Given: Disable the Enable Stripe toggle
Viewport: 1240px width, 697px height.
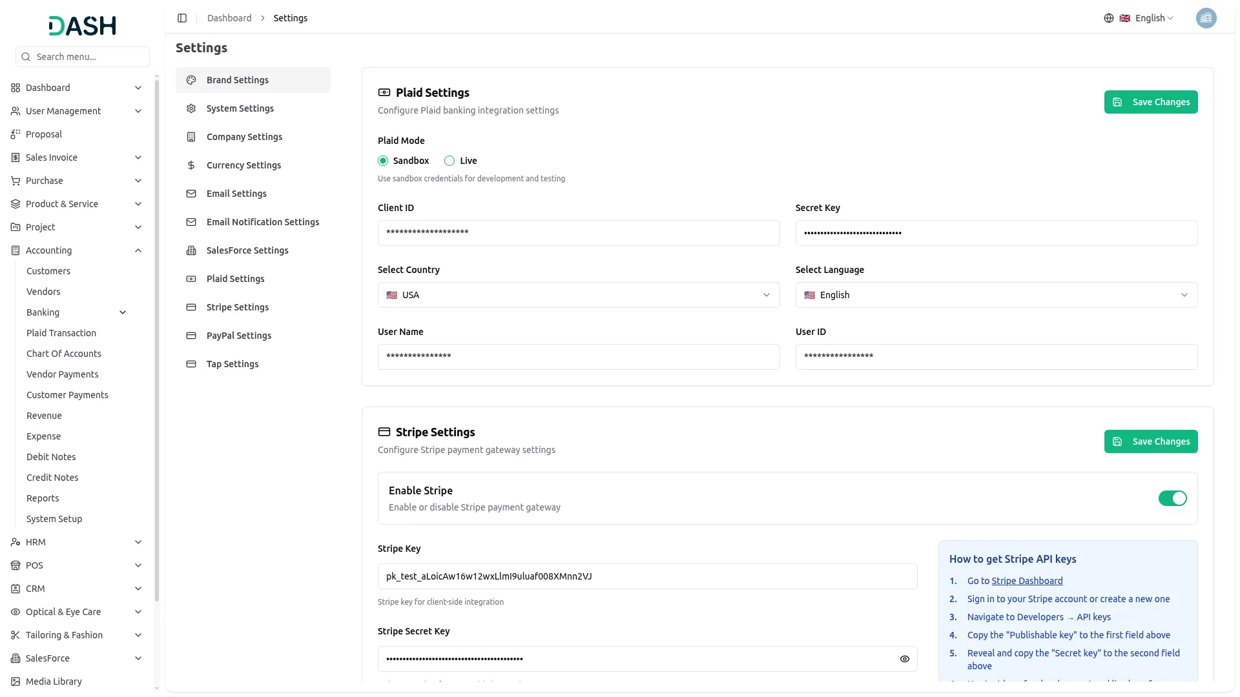Looking at the screenshot, I should 1173,498.
